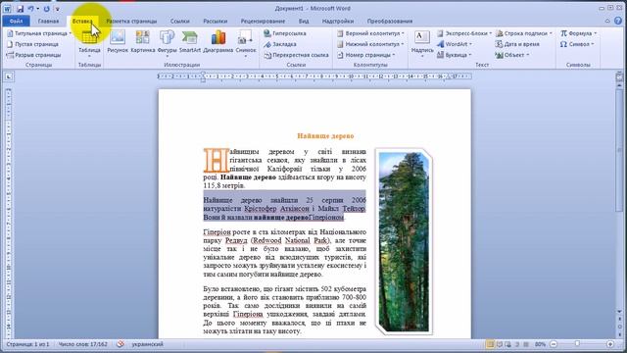Viewport: 627px width, 353px height.
Task: Redo the action in quick access toolbar
Action: coord(47,9)
